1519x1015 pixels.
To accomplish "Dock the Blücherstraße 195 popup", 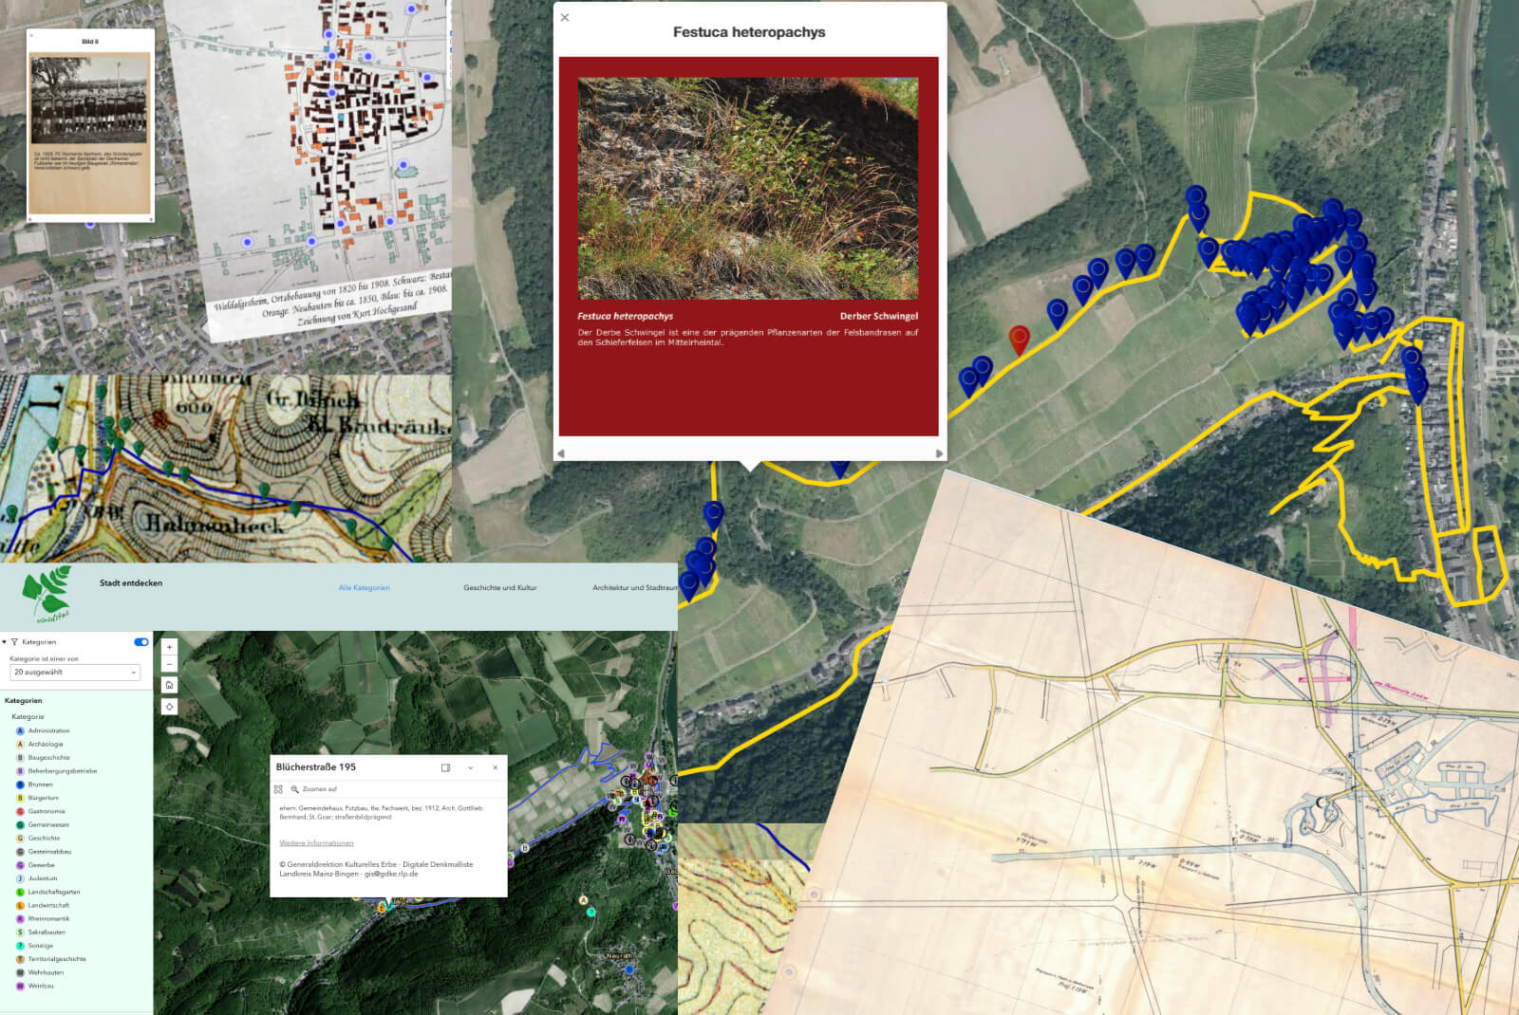I will pyautogui.click(x=445, y=767).
